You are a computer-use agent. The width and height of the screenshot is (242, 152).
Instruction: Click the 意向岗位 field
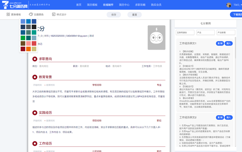44,66
